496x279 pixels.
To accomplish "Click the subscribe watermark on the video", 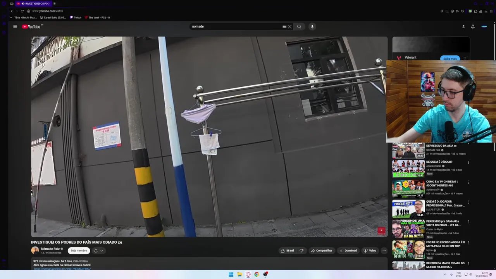I will tap(381, 231).
